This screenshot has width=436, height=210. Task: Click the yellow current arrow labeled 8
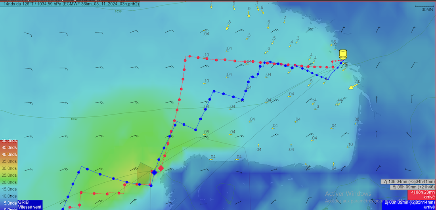(x=228, y=27)
